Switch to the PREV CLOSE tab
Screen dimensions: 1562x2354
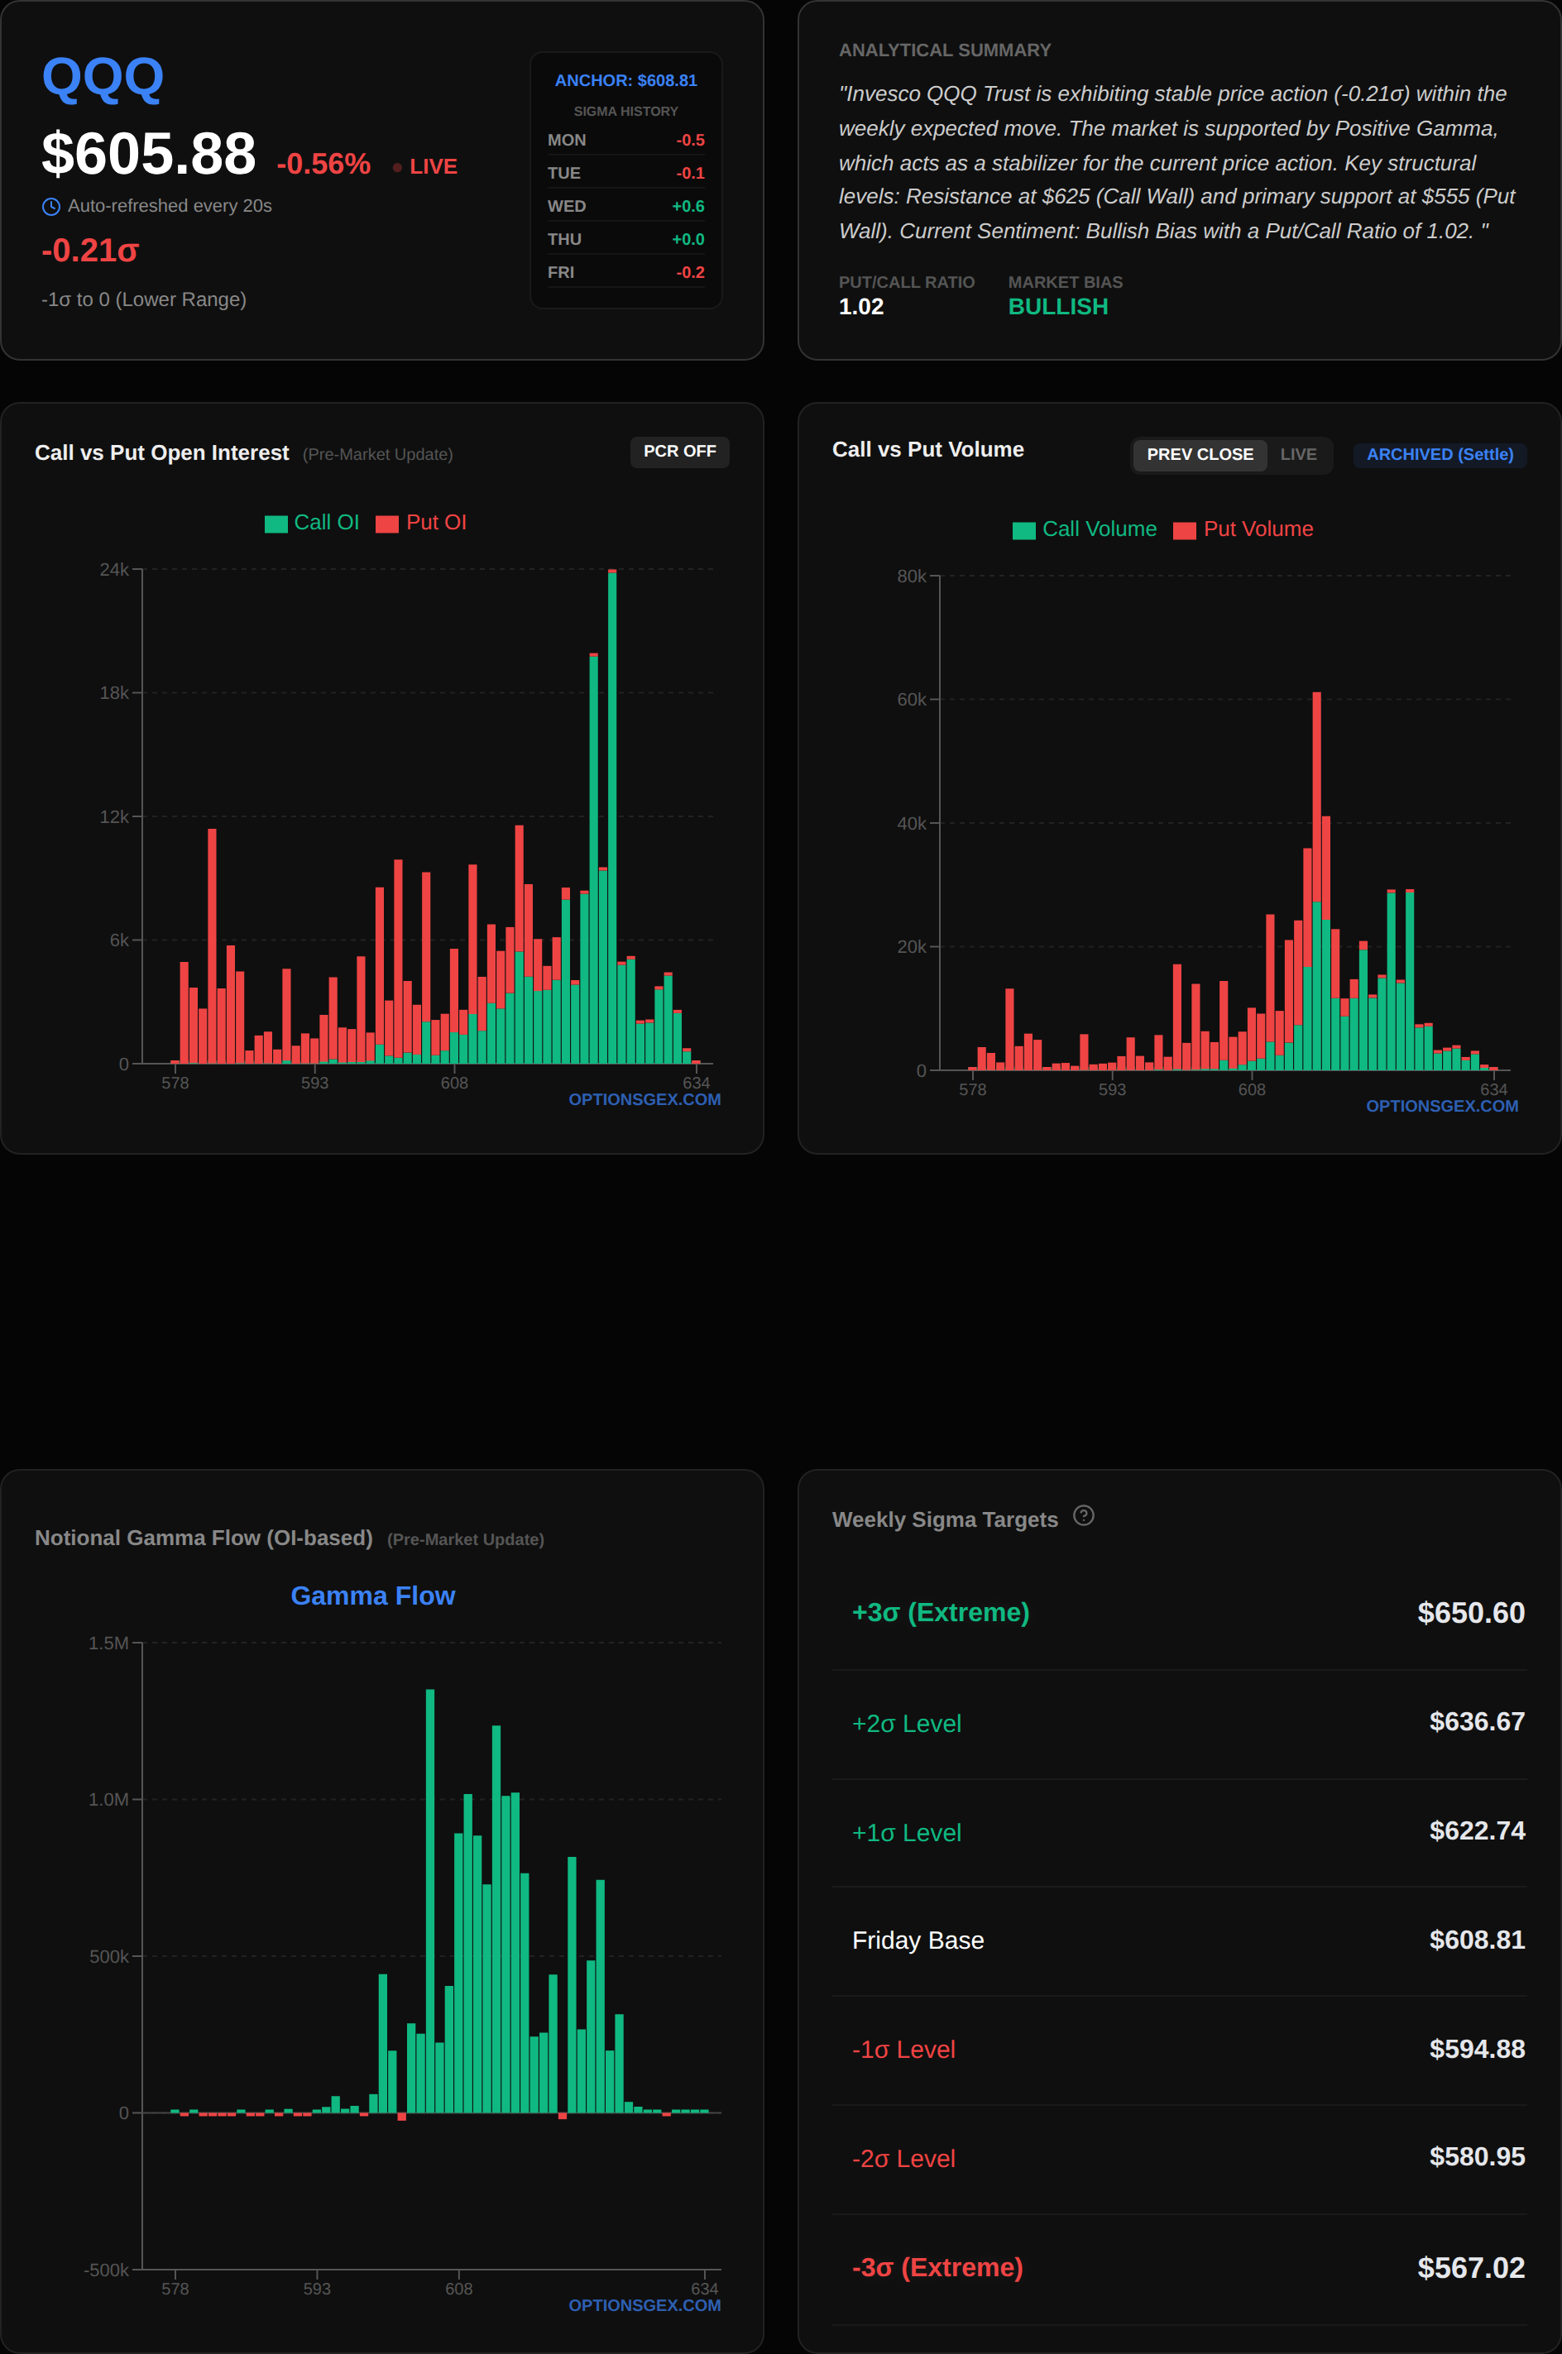[x=1199, y=454]
